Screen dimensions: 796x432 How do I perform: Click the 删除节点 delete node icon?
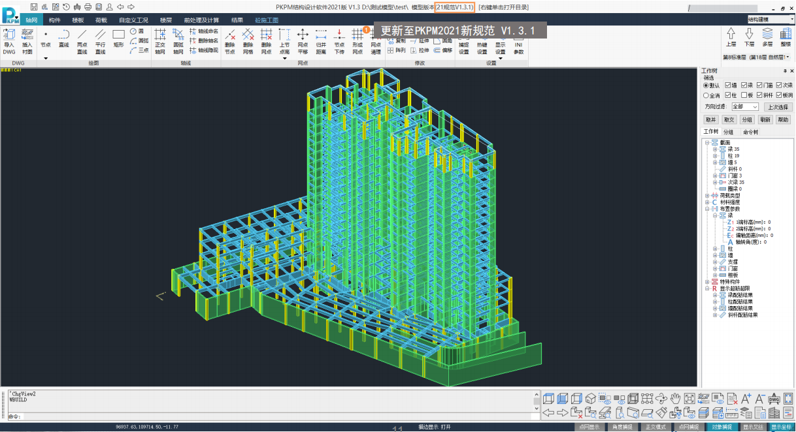pyautogui.click(x=229, y=40)
